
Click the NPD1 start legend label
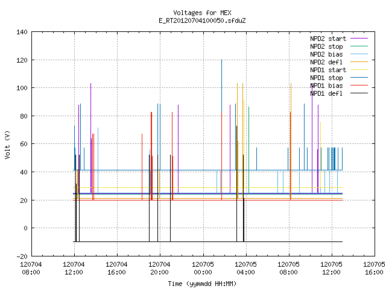[328, 70]
